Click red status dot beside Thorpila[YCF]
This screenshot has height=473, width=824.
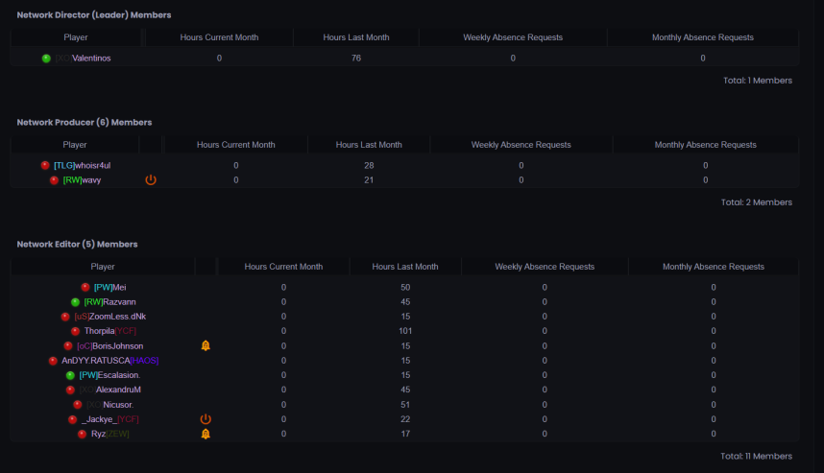(x=75, y=331)
